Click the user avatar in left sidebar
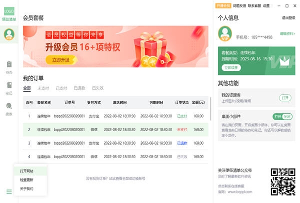Viewport: 300px width, 203px height. [x=9, y=34]
